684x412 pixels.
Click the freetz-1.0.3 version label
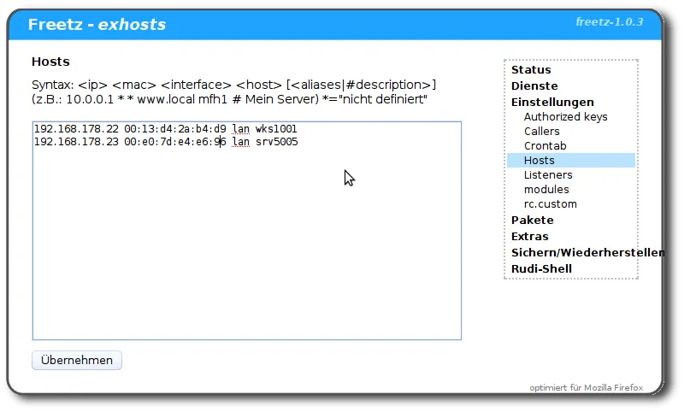tap(609, 21)
